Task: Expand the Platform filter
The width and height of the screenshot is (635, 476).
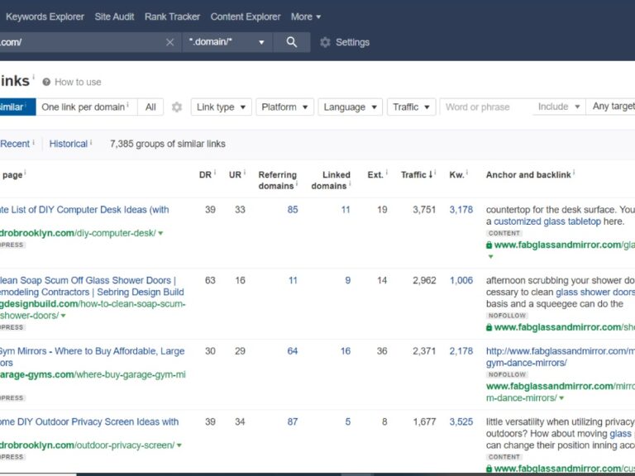Action: [x=284, y=107]
